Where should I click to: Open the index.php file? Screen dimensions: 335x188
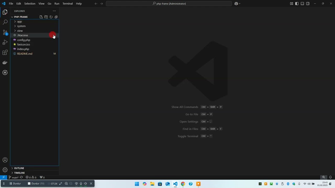(x=35, y=49)
